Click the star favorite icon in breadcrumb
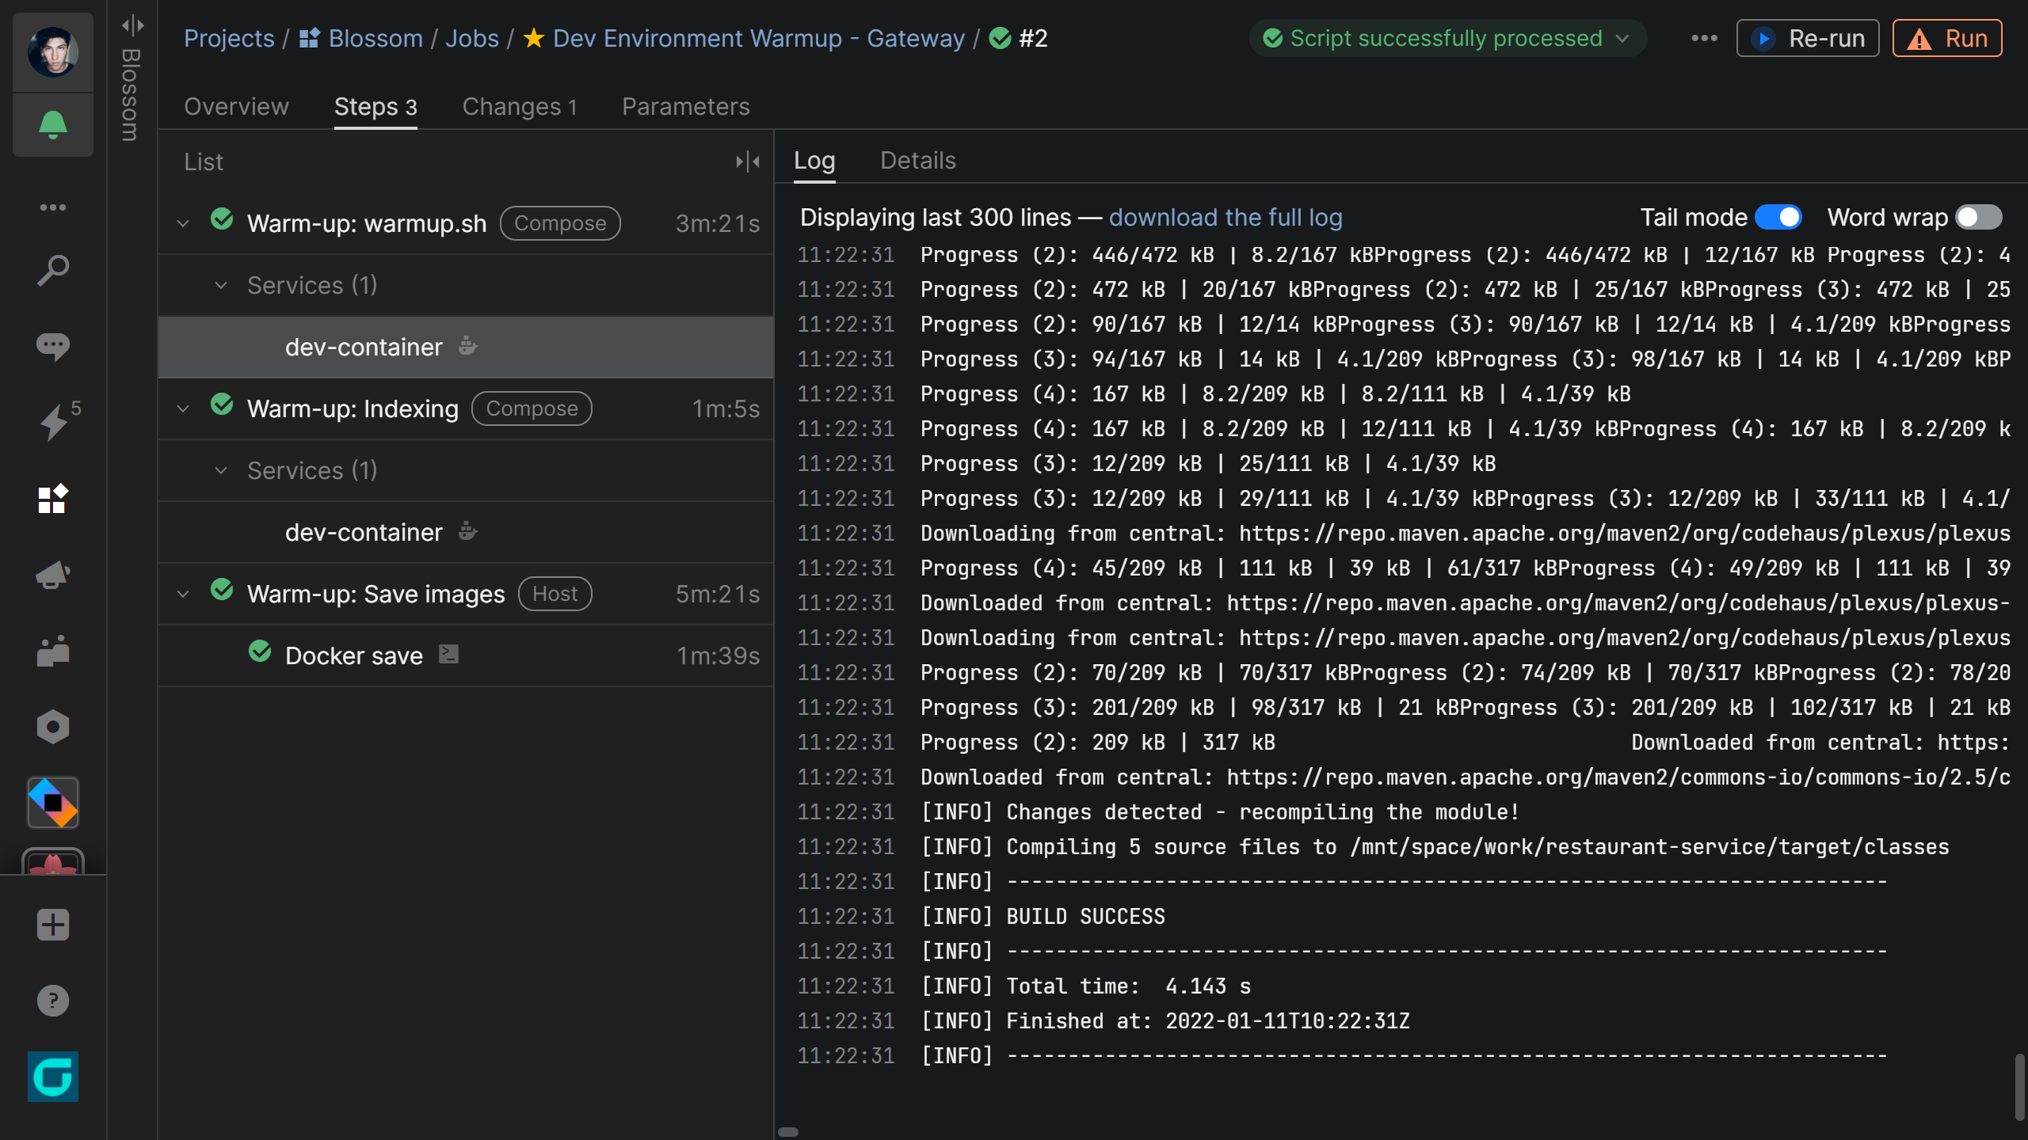Image resolution: width=2028 pixels, height=1140 pixels. (x=534, y=38)
